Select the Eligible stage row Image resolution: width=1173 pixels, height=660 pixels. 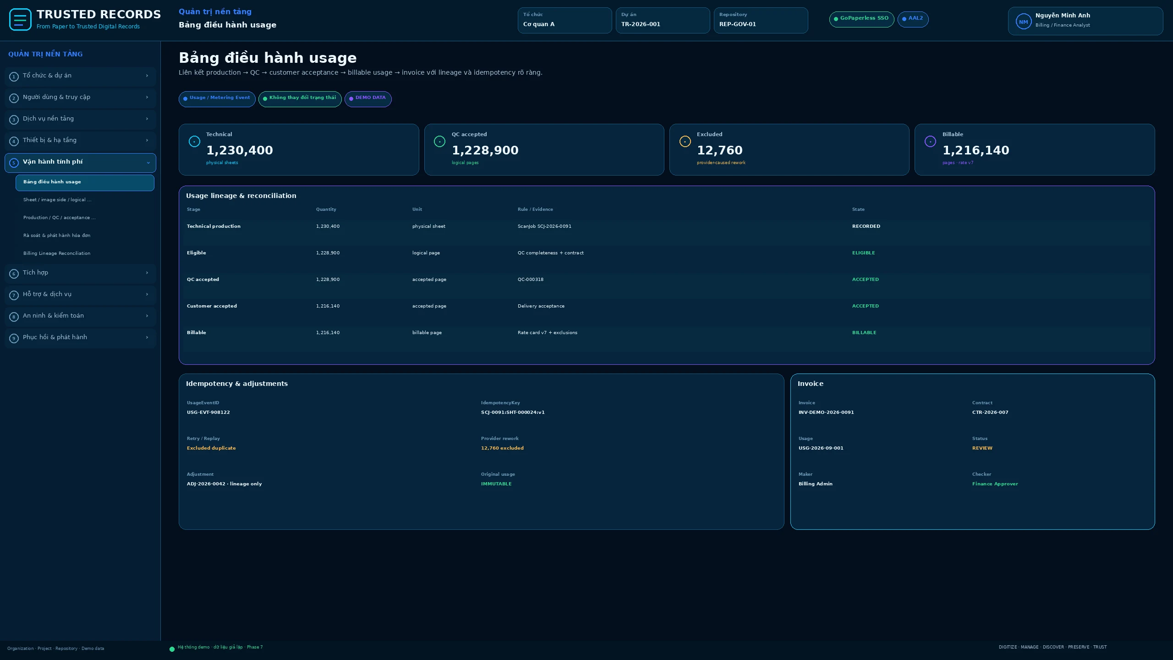[667, 258]
